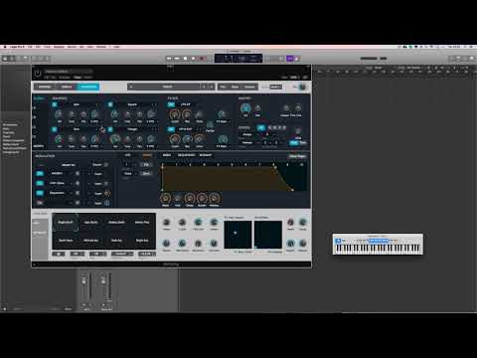Click the Filter 1 Cutoff knob
The width and height of the screenshot is (477, 358).
pyautogui.click(x=175, y=114)
